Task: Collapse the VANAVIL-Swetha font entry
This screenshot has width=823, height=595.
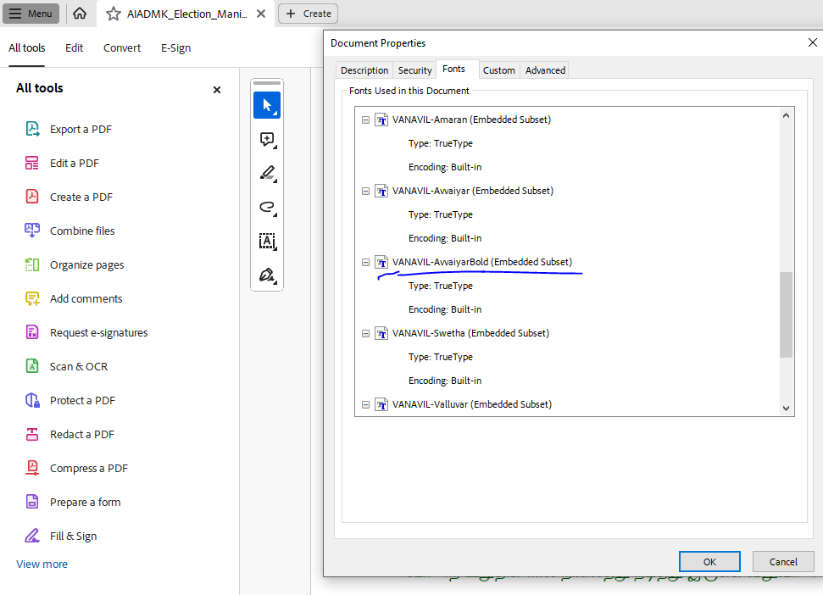Action: point(366,334)
